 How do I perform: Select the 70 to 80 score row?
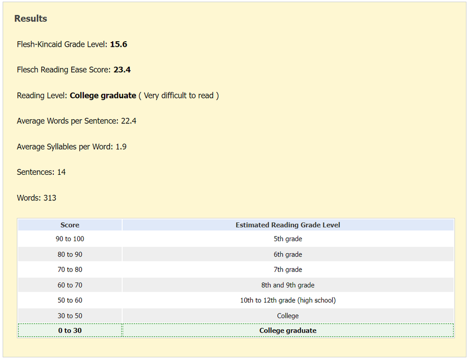pyautogui.click(x=69, y=269)
